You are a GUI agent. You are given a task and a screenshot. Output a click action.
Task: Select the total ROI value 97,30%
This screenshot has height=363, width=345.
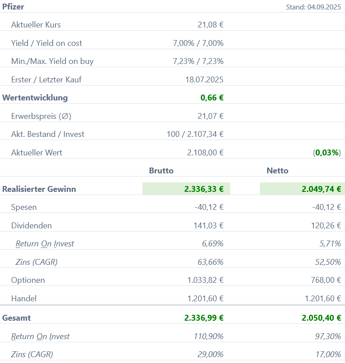coord(328,336)
